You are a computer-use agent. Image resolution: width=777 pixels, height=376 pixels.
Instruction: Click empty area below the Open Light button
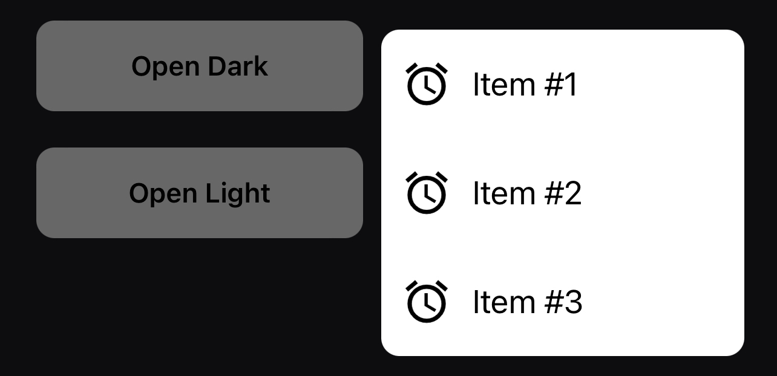coord(200,302)
